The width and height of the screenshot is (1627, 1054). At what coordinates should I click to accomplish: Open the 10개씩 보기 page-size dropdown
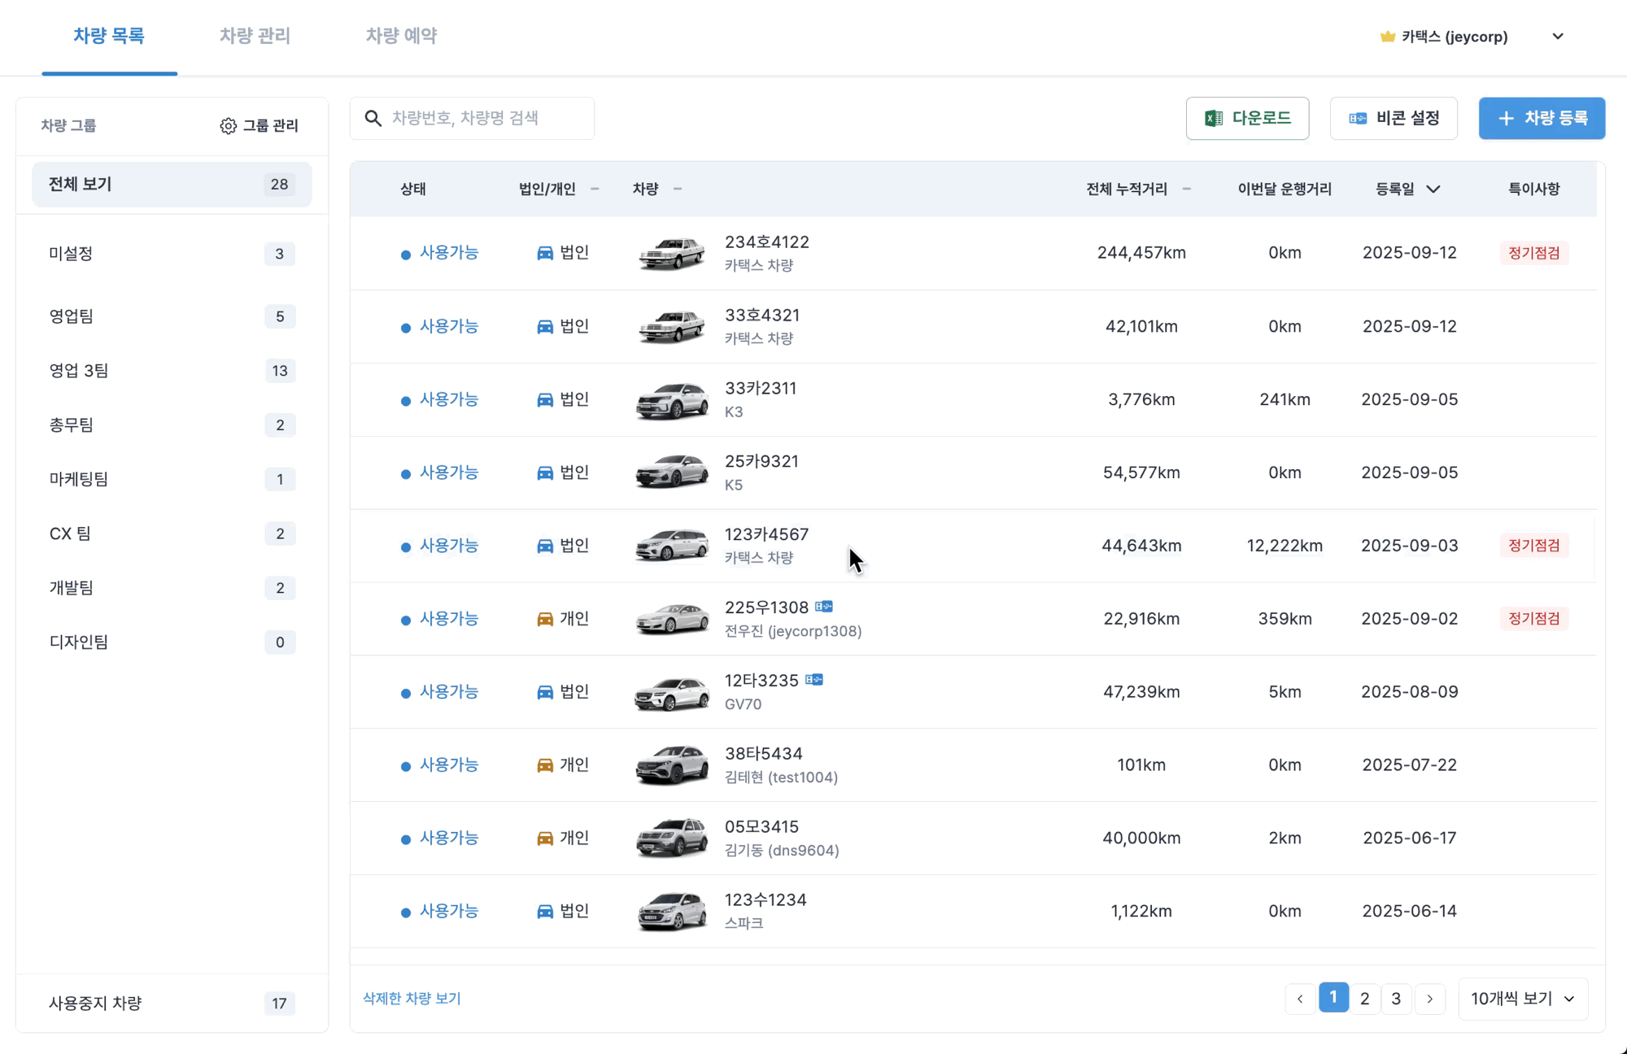pyautogui.click(x=1522, y=999)
